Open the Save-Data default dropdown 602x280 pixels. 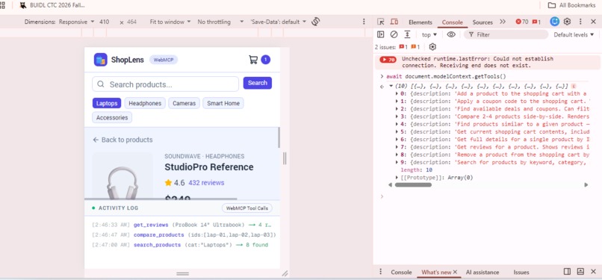[x=279, y=22]
